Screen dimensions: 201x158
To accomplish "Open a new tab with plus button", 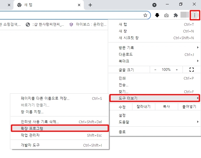I will pos(90,5).
